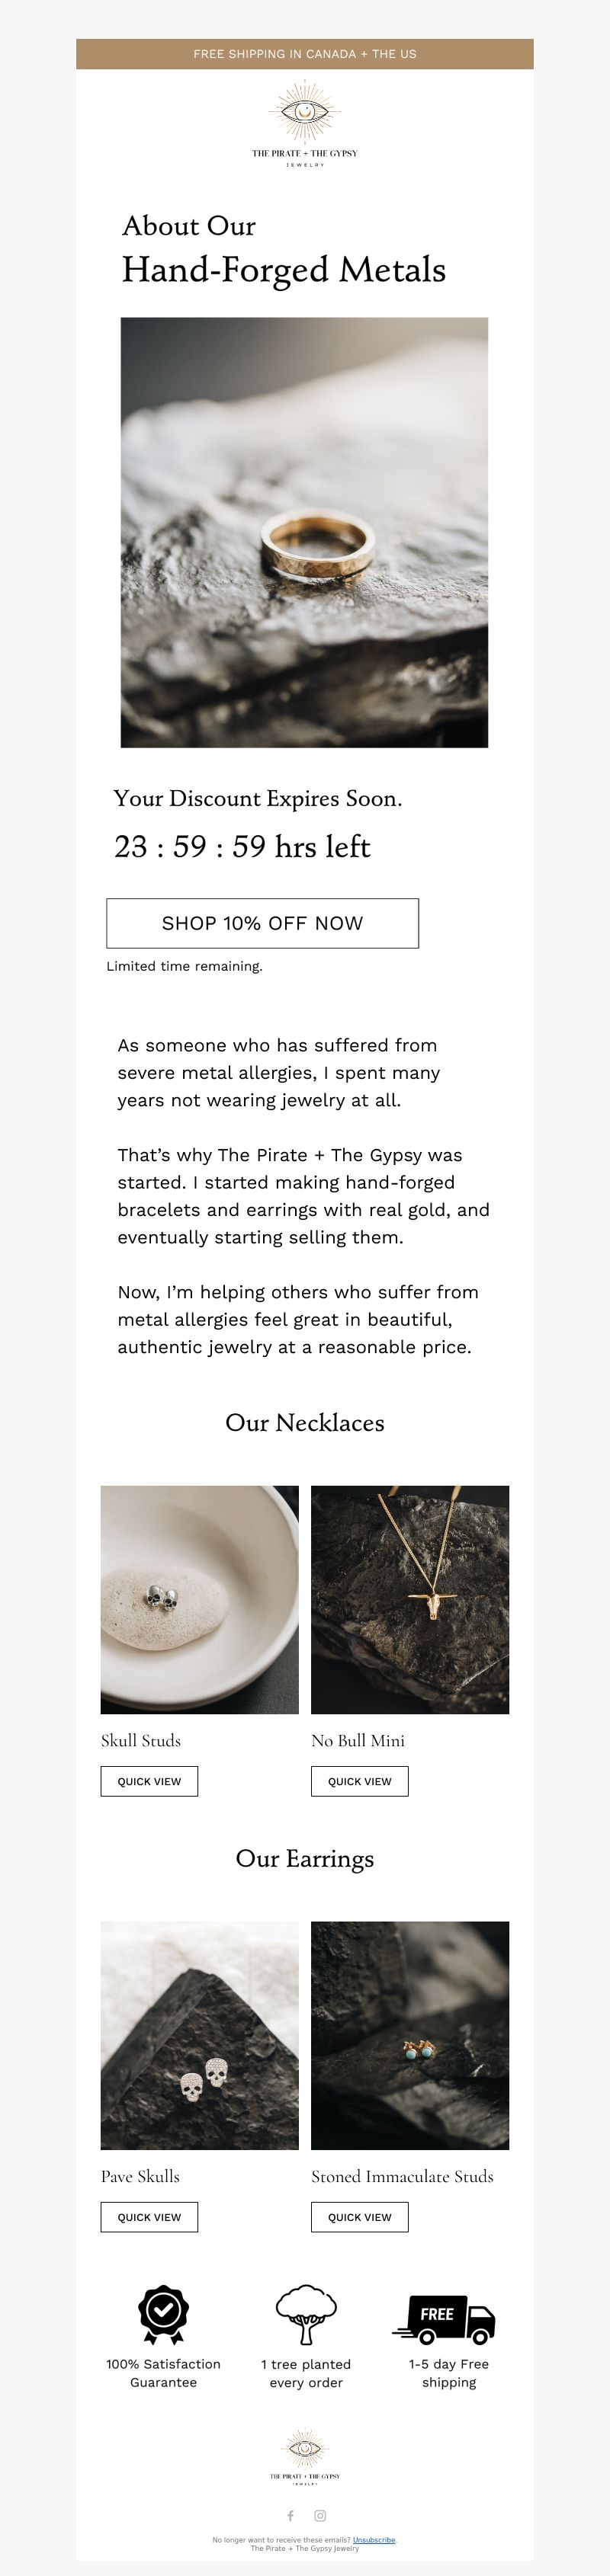Select the Pave Skulls earrings image
The width and height of the screenshot is (610, 2576).
tap(200, 2036)
